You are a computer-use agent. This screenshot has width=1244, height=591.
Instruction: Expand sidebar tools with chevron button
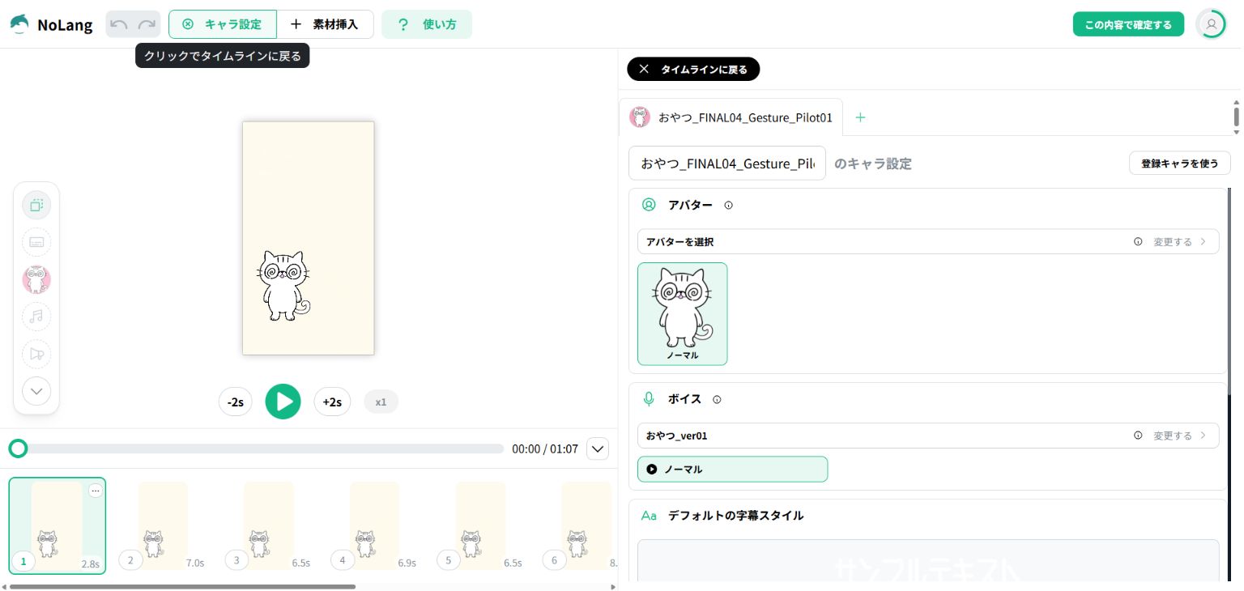click(36, 392)
